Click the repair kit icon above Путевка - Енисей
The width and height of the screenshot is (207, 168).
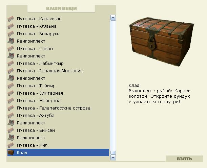tap(11, 123)
